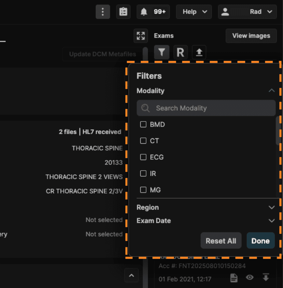The width and height of the screenshot is (283, 288).
Task: Check the ECG modality checkbox
Action: click(x=143, y=157)
